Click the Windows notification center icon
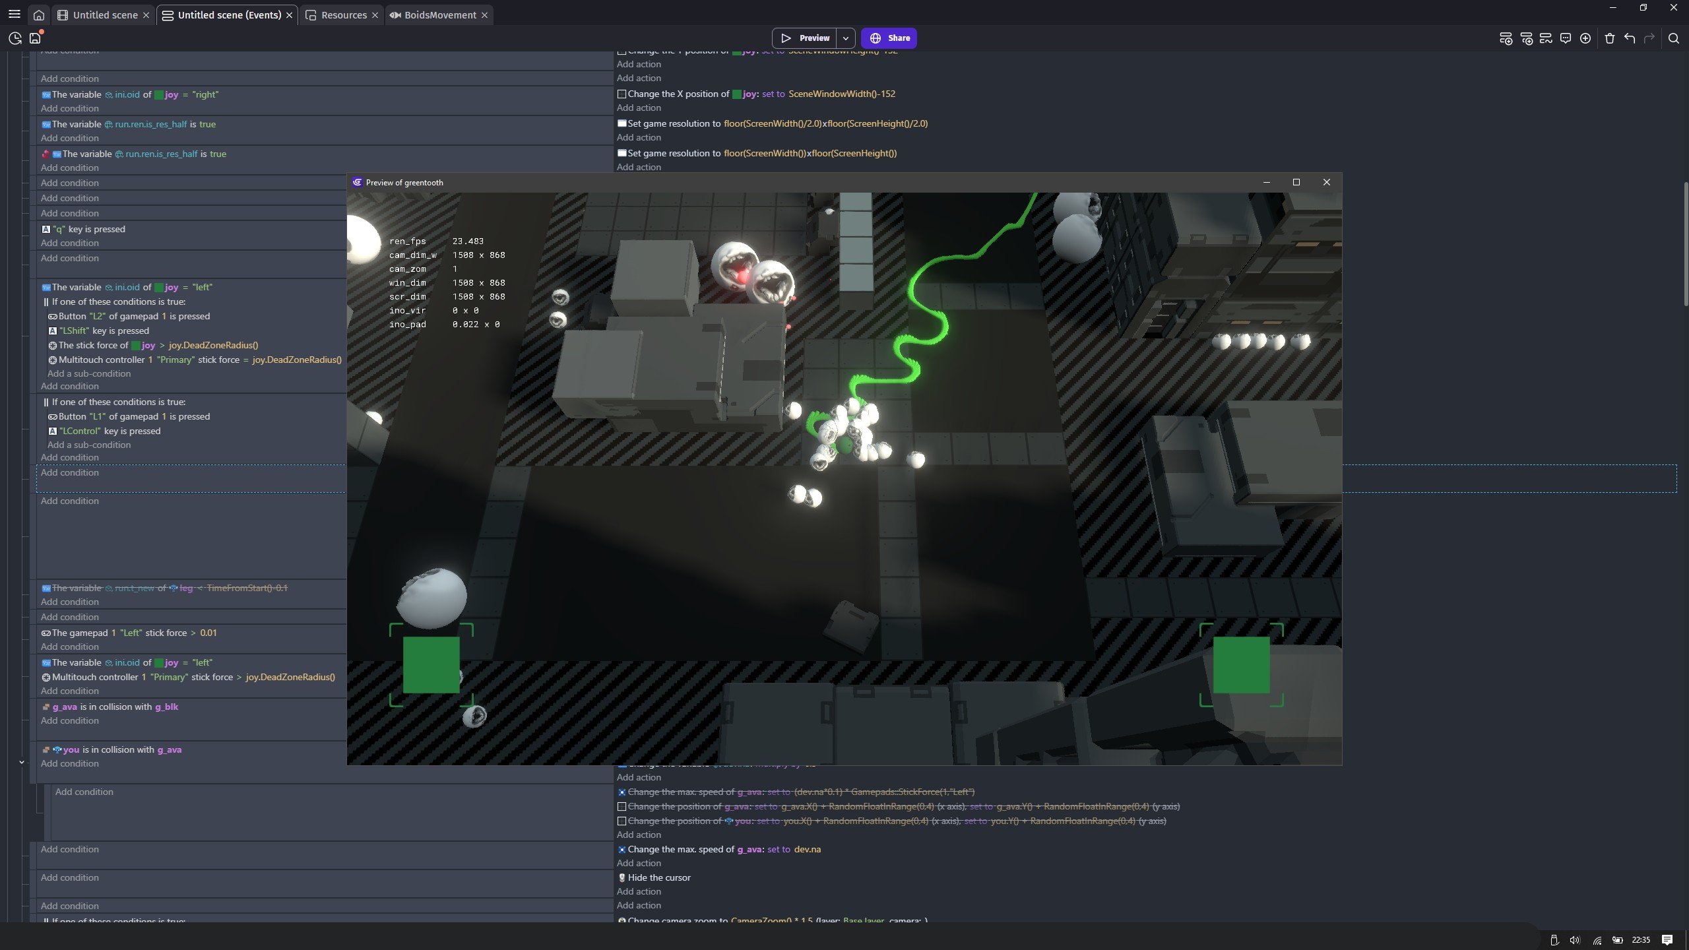 [x=1667, y=940]
